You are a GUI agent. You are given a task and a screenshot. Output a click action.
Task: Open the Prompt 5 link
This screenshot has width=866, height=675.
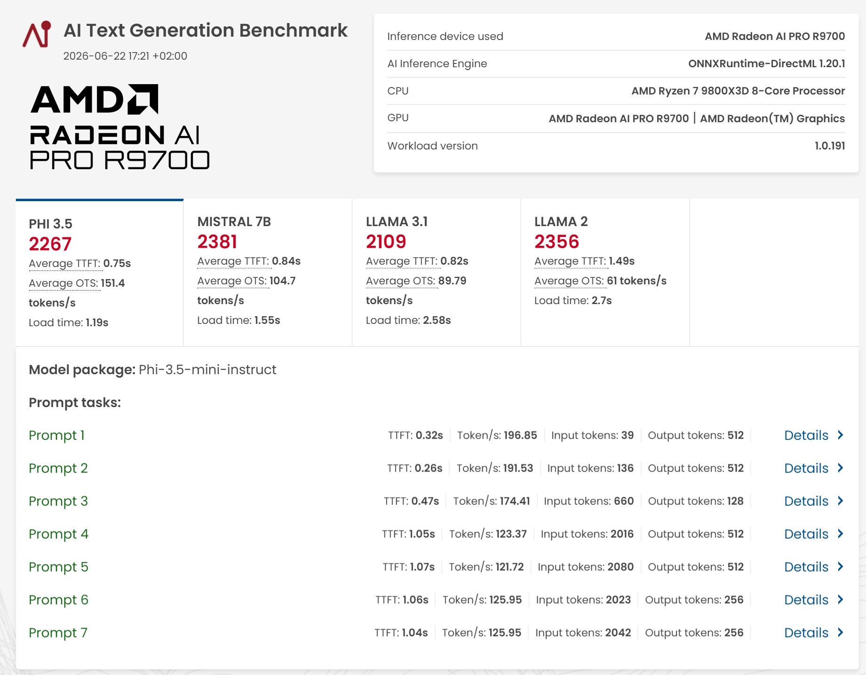58,567
